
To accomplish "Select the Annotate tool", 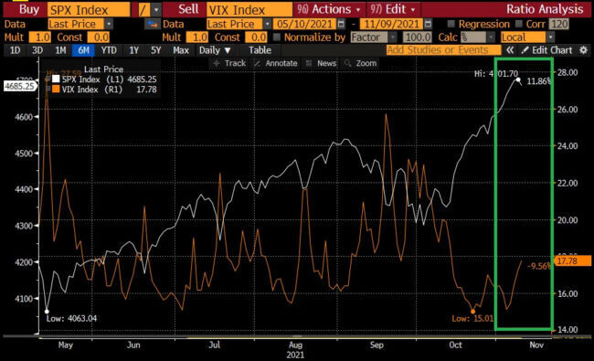I will [276, 63].
